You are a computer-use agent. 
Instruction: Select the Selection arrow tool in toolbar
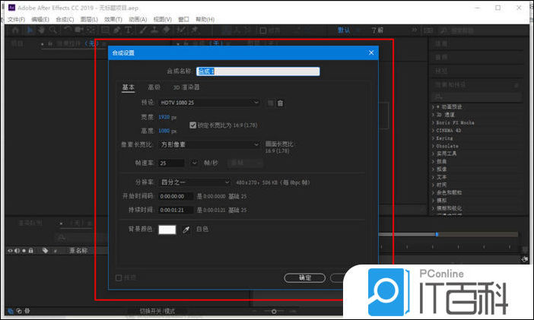[30, 30]
